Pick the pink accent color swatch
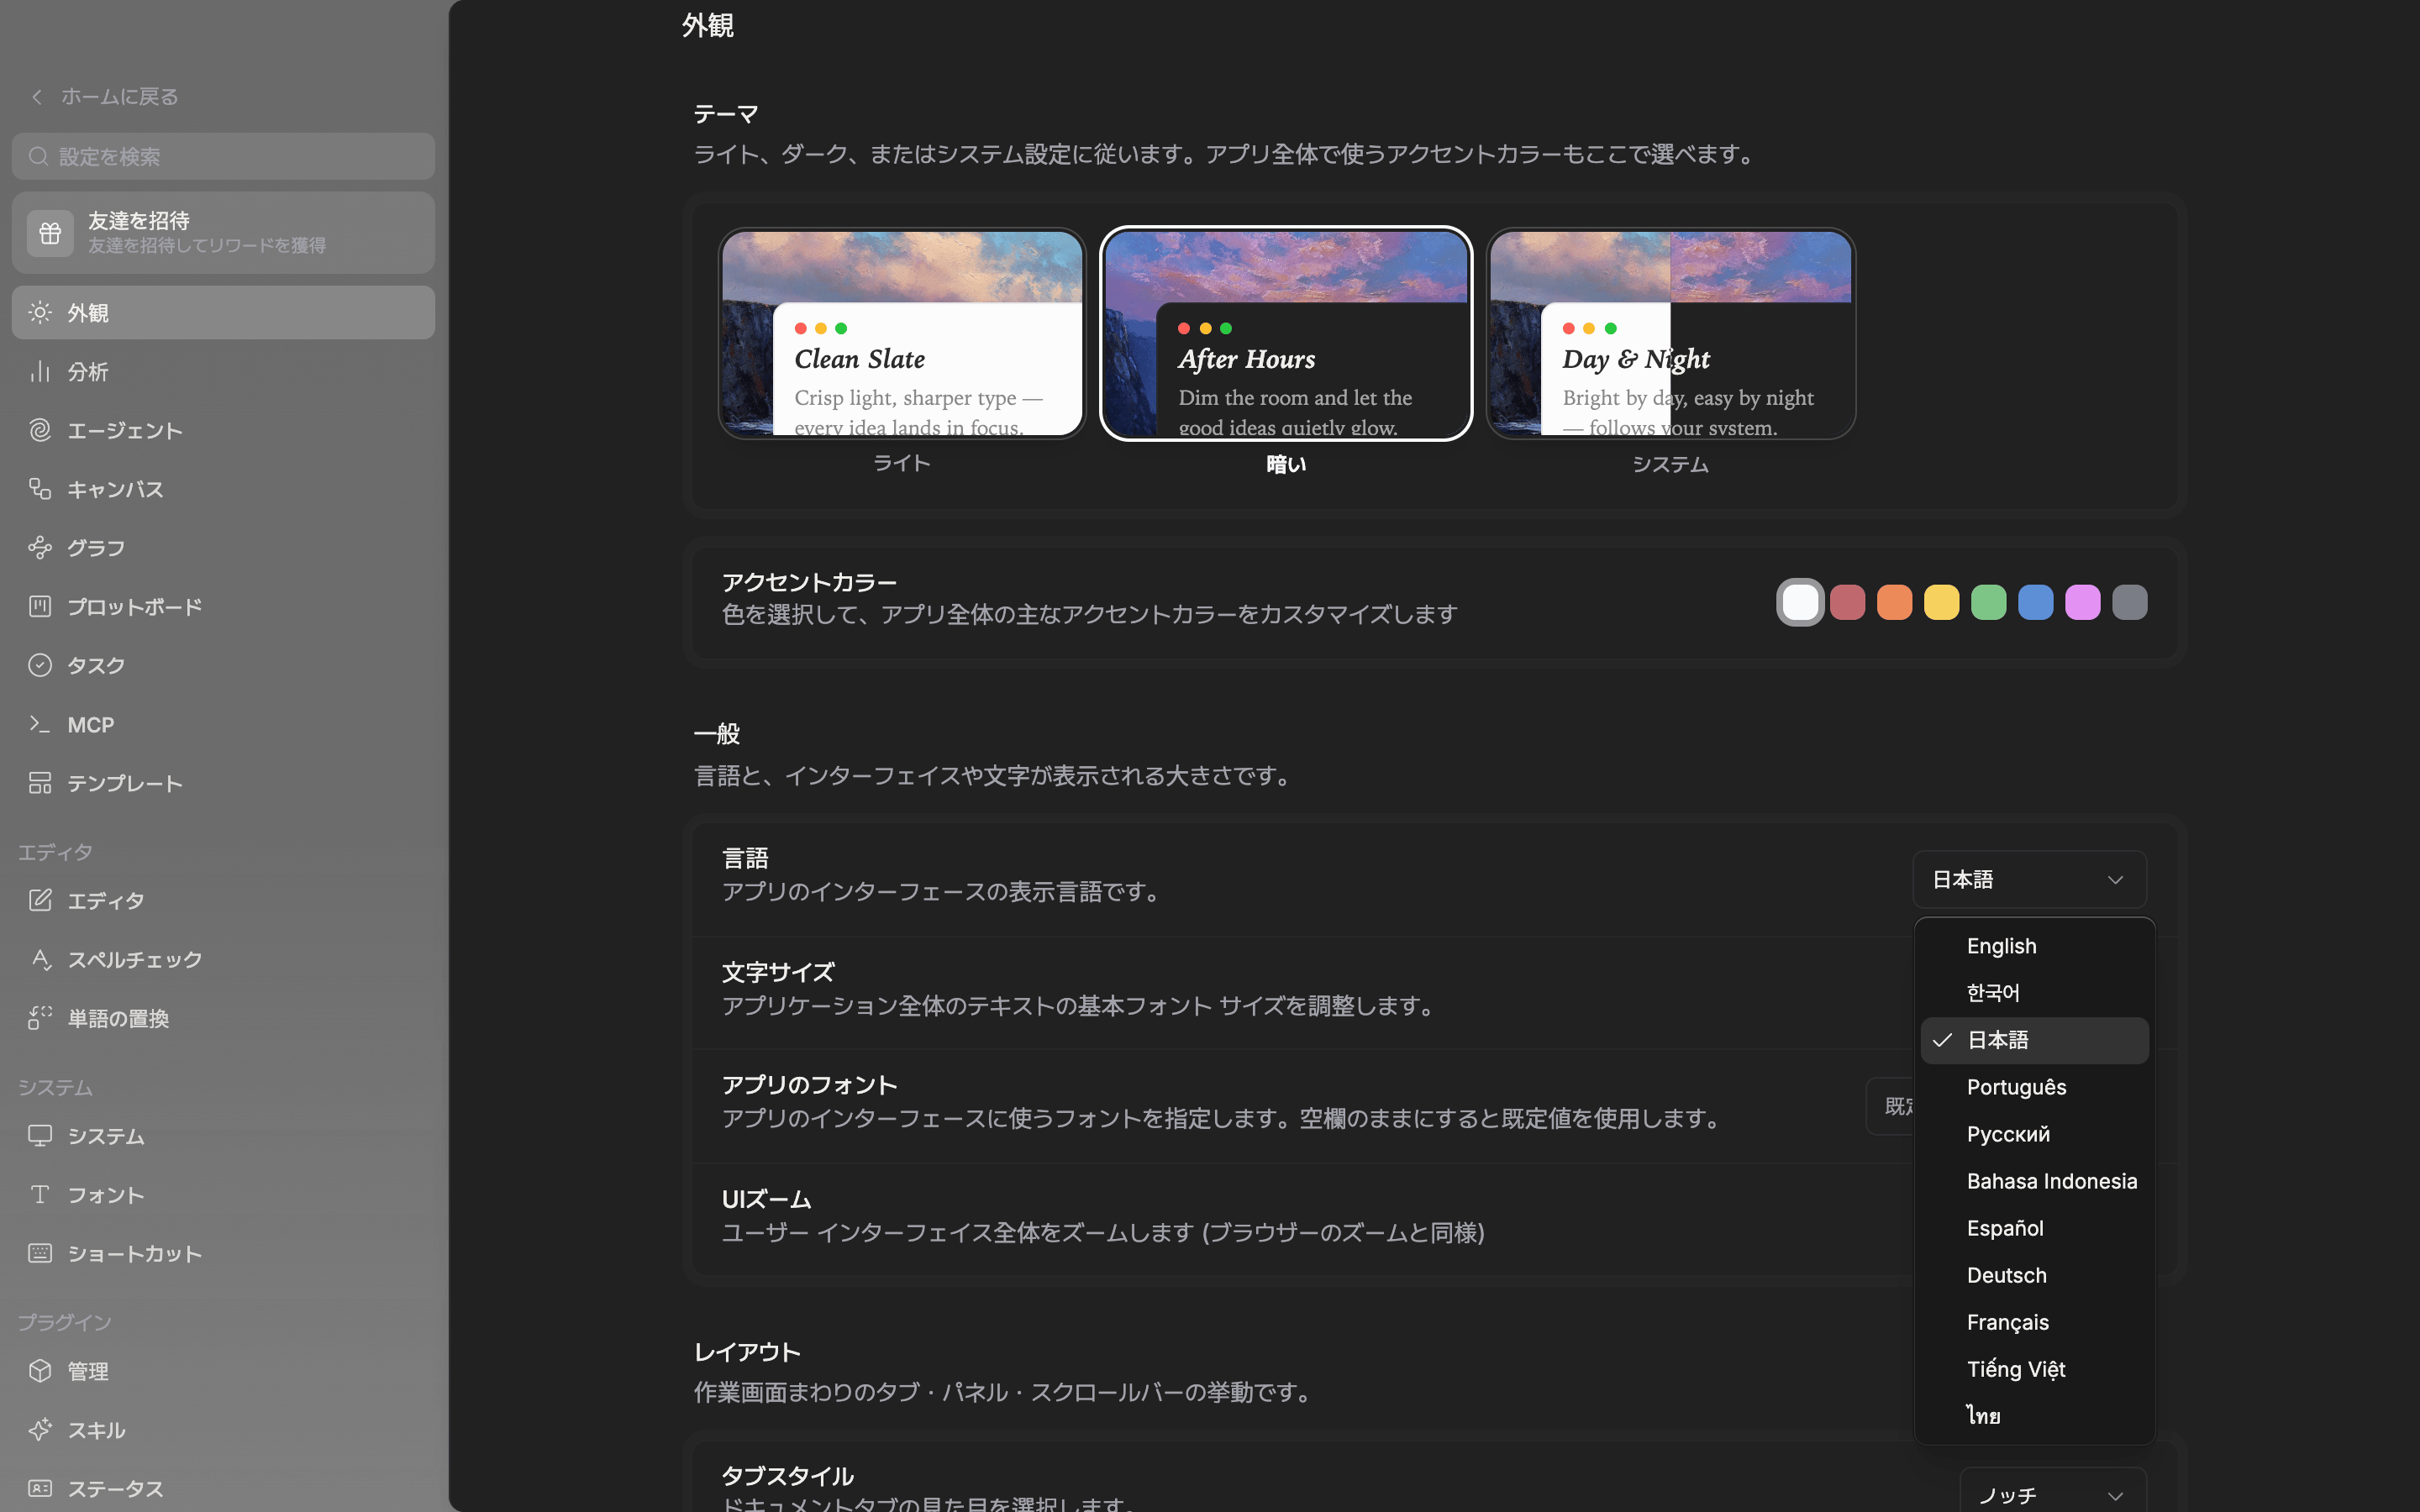This screenshot has height=1512, width=2420. pyautogui.click(x=2082, y=602)
